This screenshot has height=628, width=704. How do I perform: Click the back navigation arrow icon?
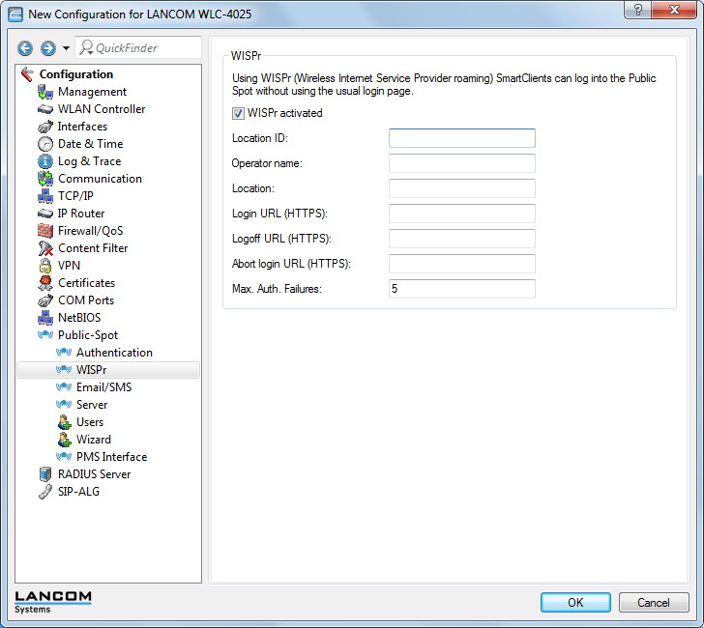coord(25,48)
